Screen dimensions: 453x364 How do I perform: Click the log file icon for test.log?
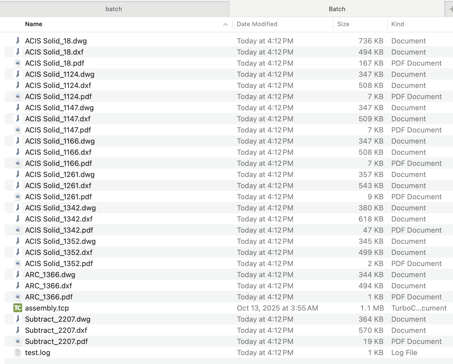tap(18, 353)
